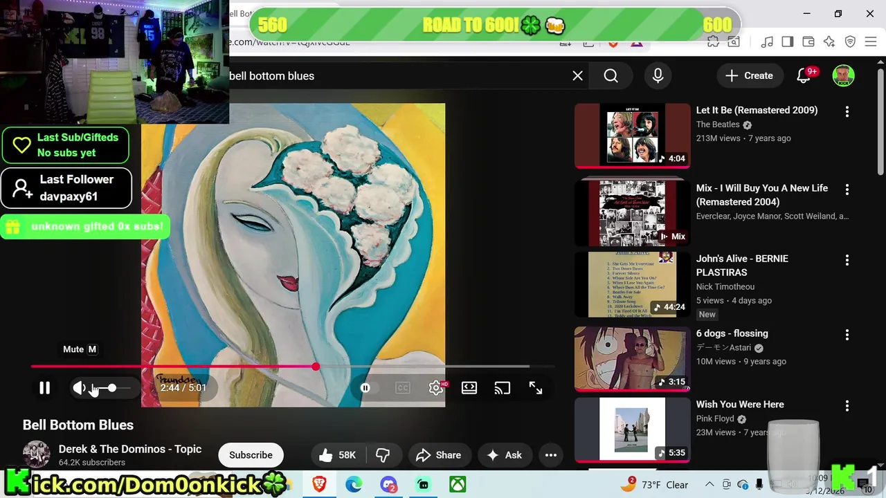Cast video using the Play on TV icon
The height and width of the screenshot is (498, 886).
pos(503,388)
